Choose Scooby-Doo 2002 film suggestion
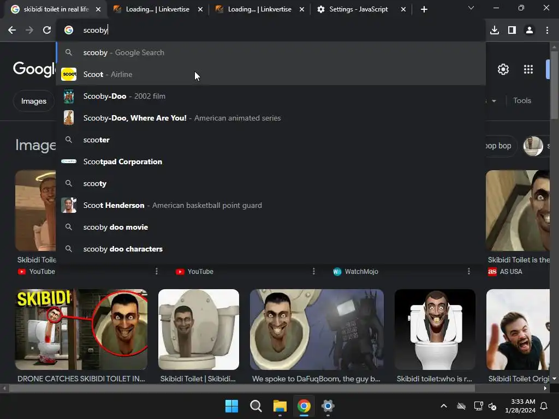This screenshot has width=559, height=419. point(271,96)
